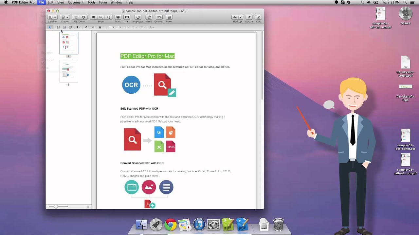Select the Hand tool
The width and height of the screenshot is (419, 235).
coord(149,17)
